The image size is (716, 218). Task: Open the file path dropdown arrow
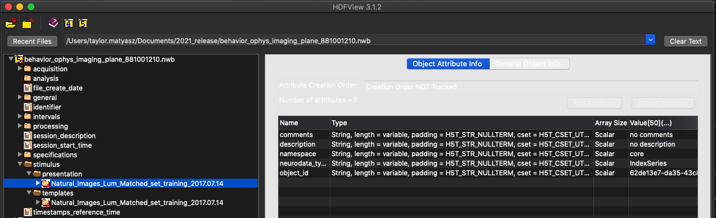pyautogui.click(x=651, y=40)
